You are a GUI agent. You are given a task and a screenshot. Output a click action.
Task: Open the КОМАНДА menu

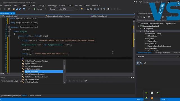point(53,6)
